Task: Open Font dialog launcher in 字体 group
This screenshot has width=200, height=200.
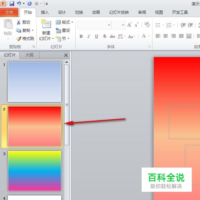Action: coord(150,47)
